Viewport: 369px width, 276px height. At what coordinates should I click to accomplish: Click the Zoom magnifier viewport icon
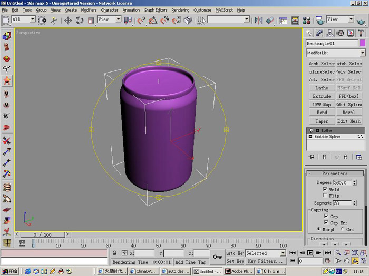(338, 253)
